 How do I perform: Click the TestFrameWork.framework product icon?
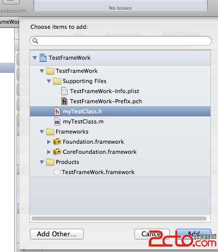[x=57, y=172]
